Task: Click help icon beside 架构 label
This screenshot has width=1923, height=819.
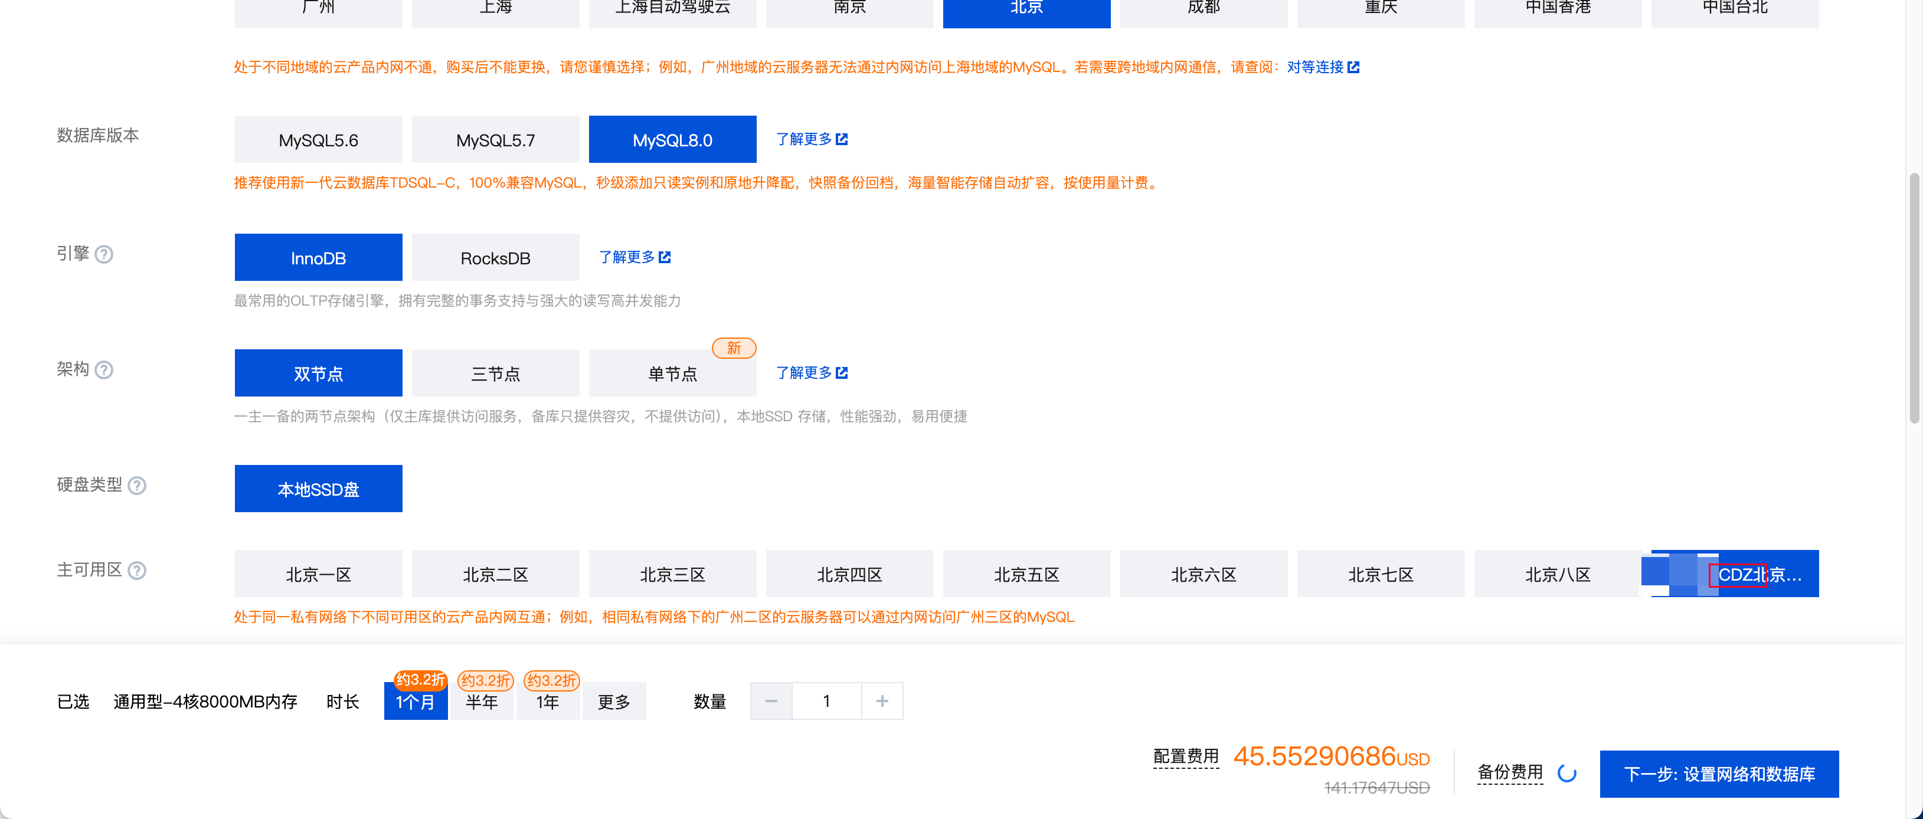Action: coord(104,371)
